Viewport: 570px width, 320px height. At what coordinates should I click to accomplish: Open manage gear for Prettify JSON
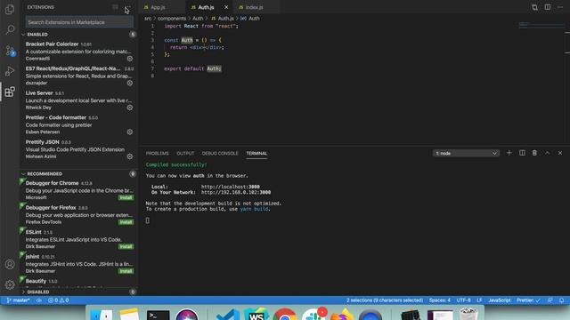tap(130, 156)
